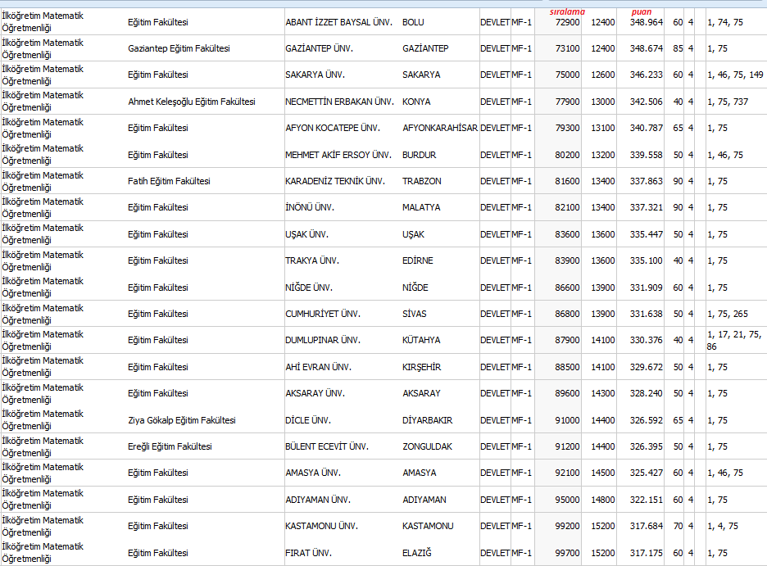The image size is (767, 566).
Task: Click the conditions cell '1, 17, 21, 75, 86'
Action: [734, 340]
